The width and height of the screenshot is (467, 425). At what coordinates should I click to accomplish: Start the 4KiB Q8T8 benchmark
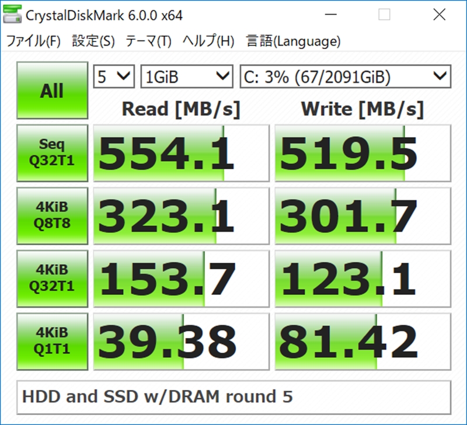click(52, 215)
